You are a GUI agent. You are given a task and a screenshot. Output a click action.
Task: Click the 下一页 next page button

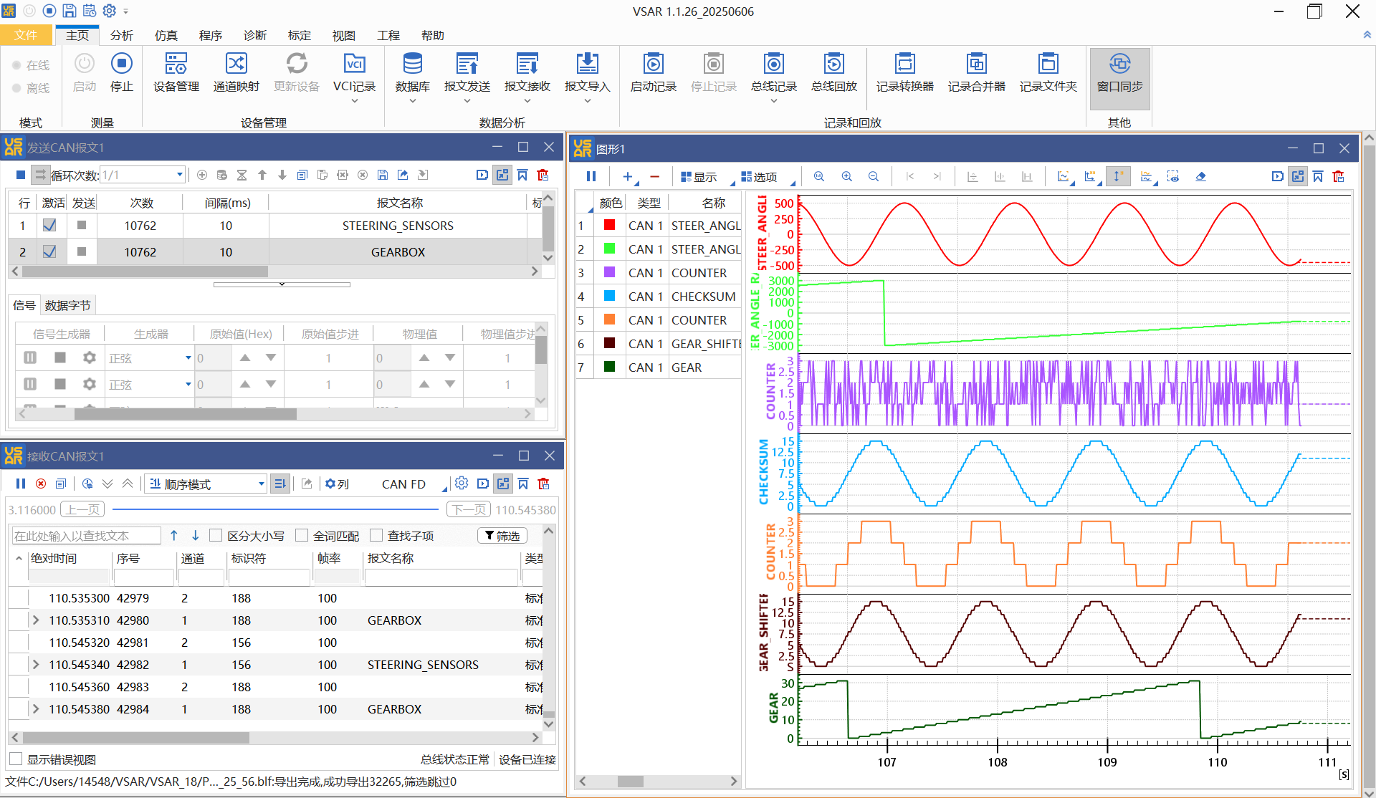pyautogui.click(x=469, y=509)
